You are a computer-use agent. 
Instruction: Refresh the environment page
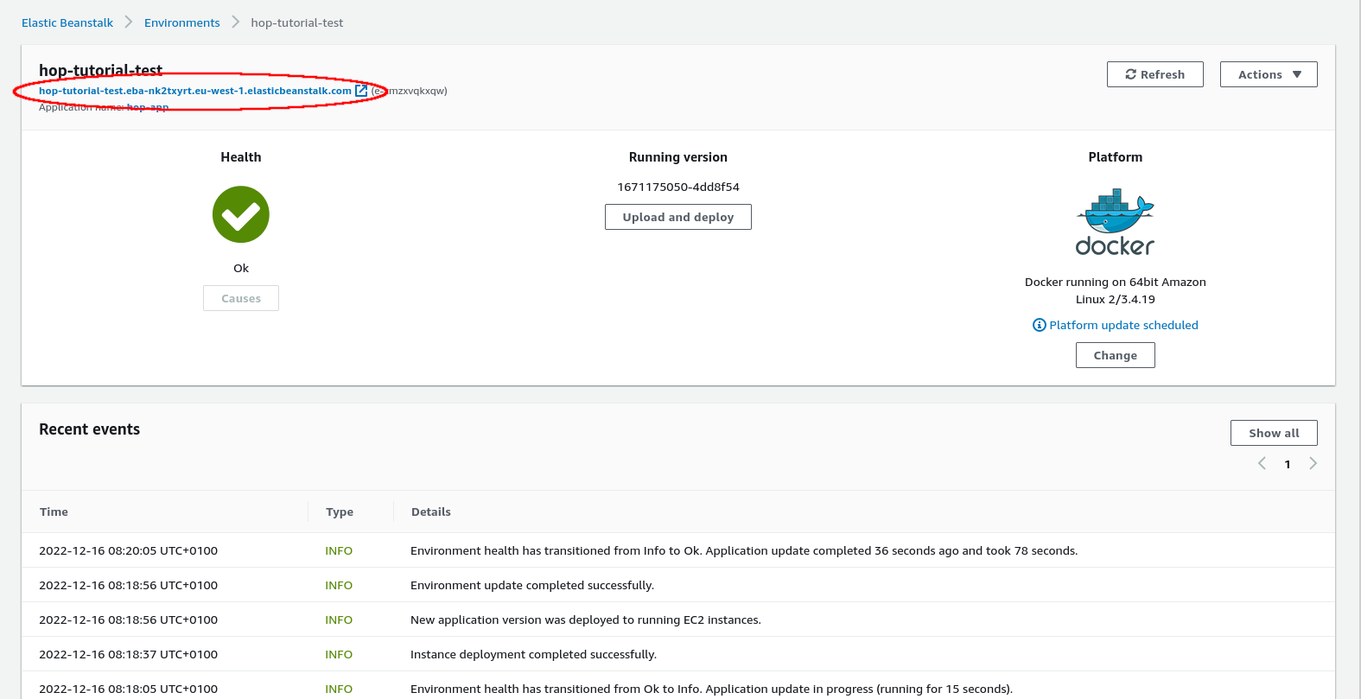click(x=1154, y=74)
